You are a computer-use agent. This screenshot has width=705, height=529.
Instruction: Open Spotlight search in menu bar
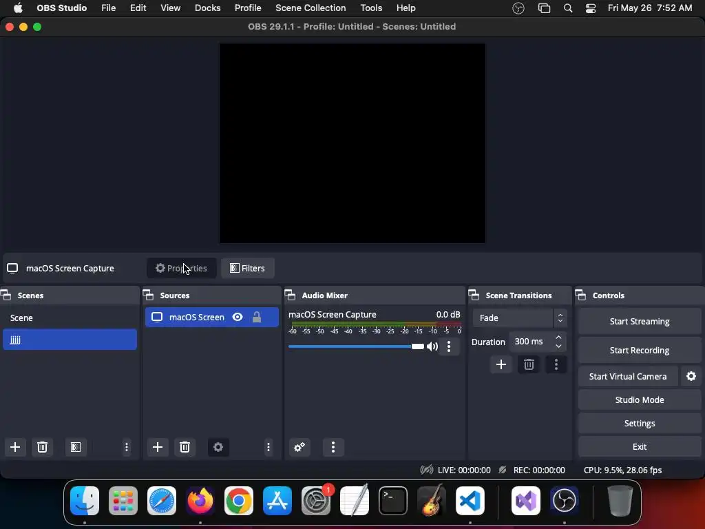[568, 8]
